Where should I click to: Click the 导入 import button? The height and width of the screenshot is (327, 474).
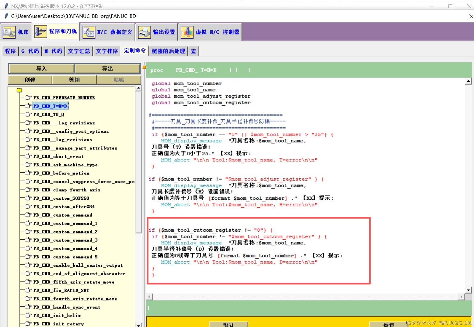(41, 69)
